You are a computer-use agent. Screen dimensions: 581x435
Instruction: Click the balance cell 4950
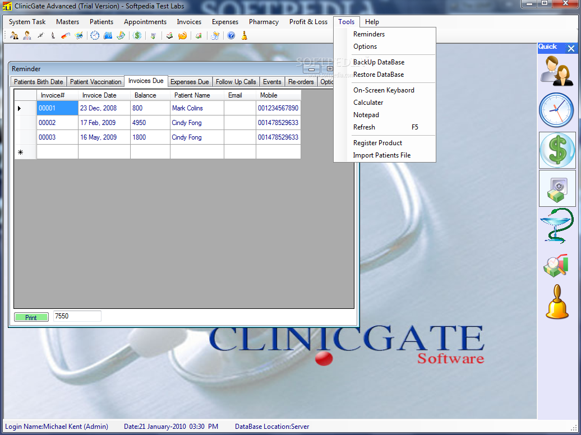coord(150,123)
